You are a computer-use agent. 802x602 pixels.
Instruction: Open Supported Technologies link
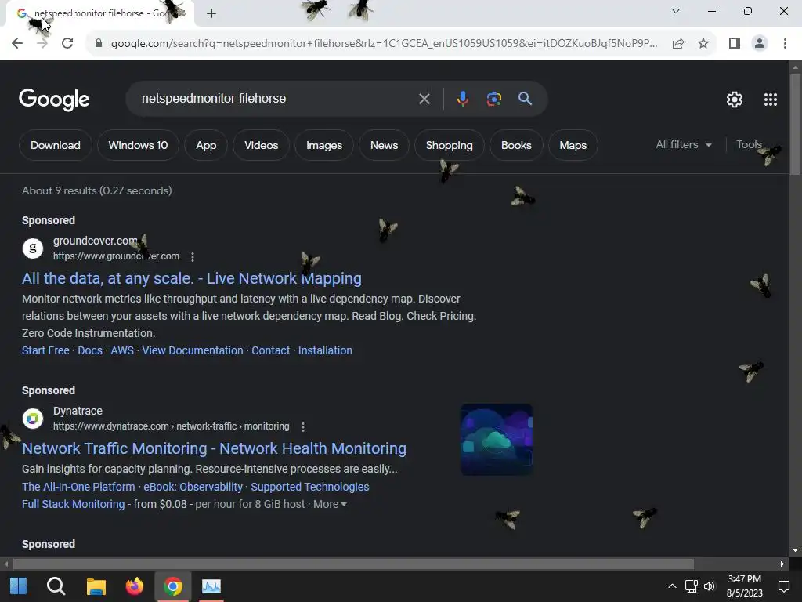pyautogui.click(x=310, y=487)
